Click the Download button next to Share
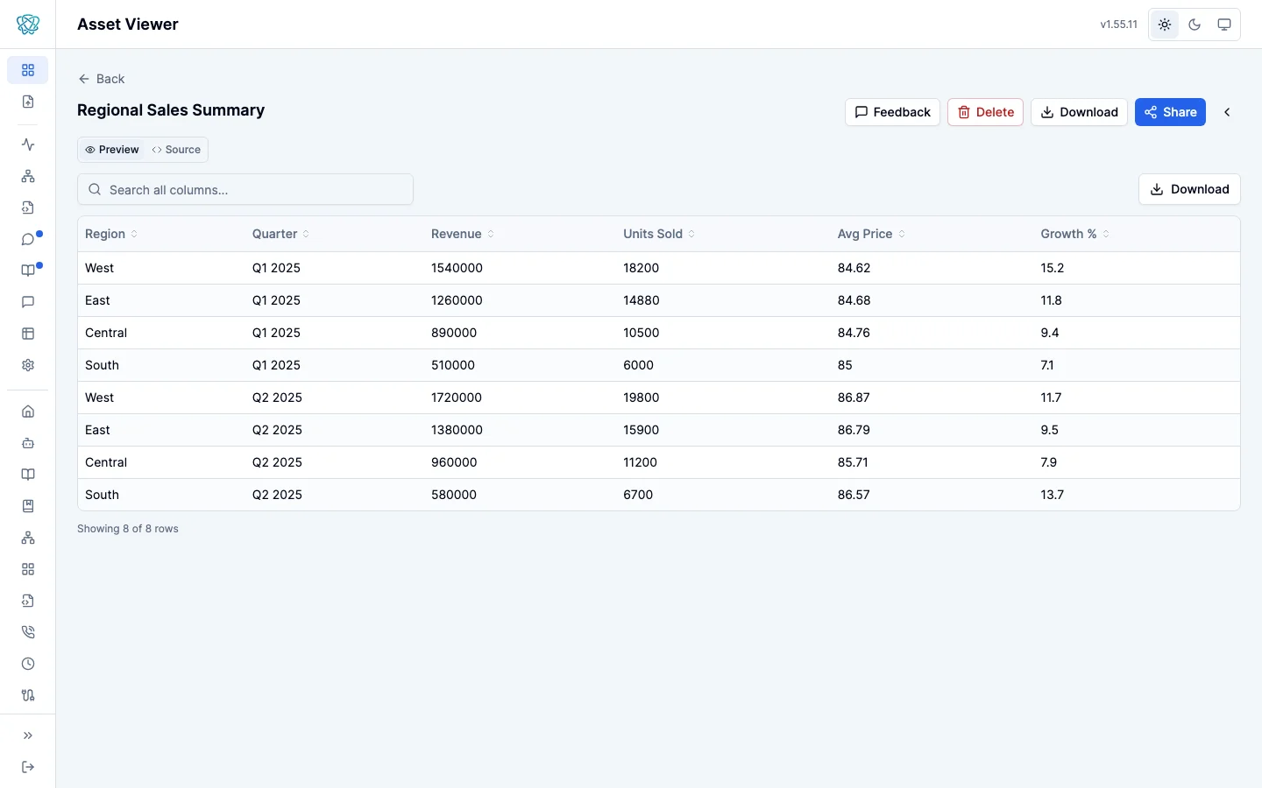 coord(1079,112)
